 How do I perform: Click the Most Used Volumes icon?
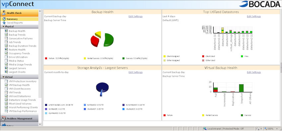(x=6, y=104)
